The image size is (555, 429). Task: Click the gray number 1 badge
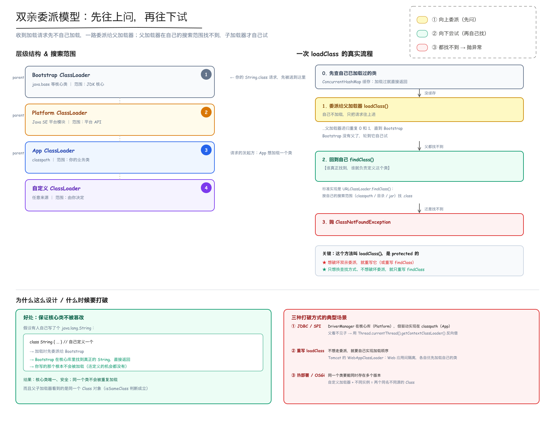coord(206,75)
